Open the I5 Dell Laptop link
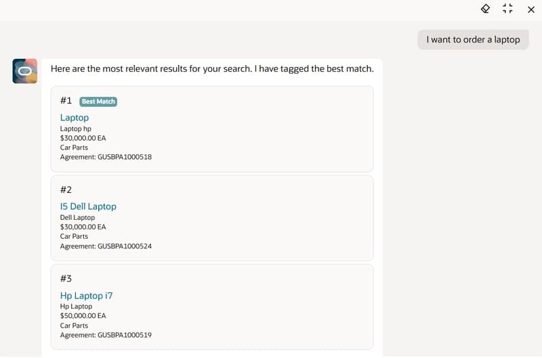This screenshot has width=542, height=358. click(88, 206)
